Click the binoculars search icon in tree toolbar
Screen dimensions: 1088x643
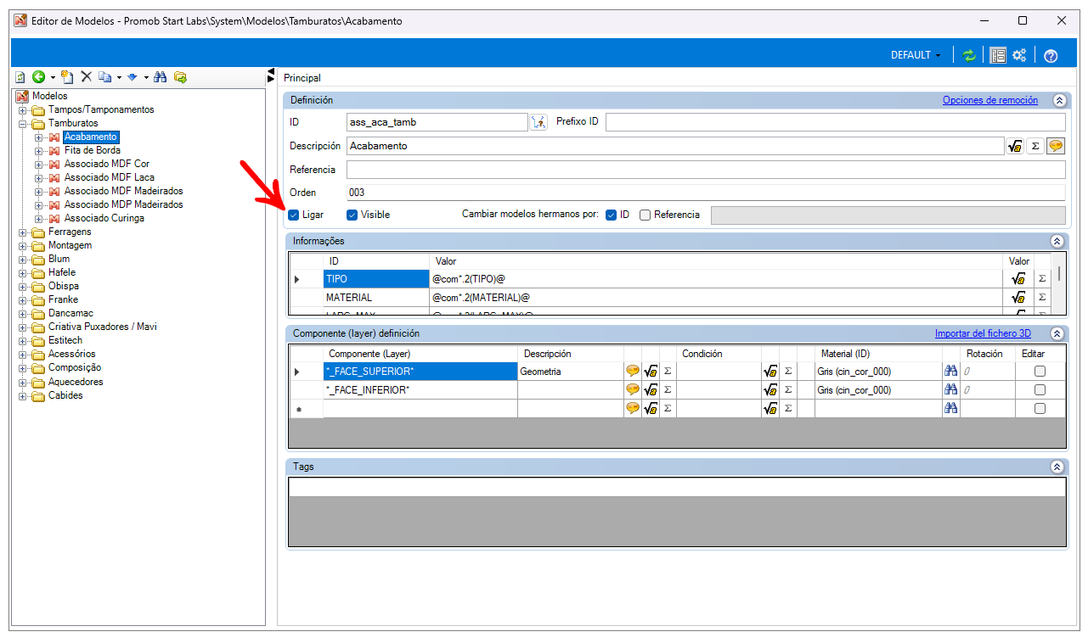[161, 77]
